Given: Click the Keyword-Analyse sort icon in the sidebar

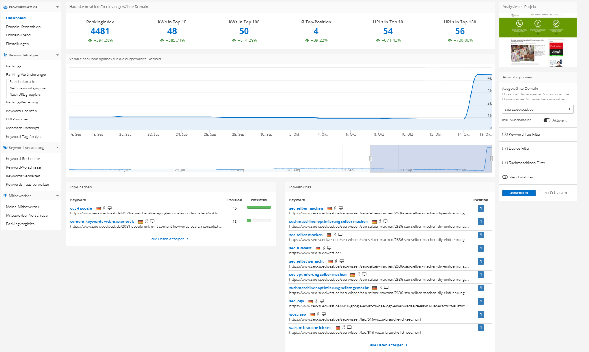Looking at the screenshot, I should click(5, 55).
